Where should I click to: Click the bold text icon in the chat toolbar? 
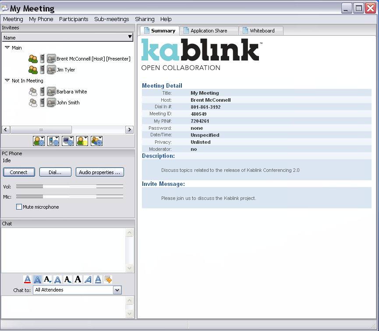pyautogui.click(x=78, y=279)
